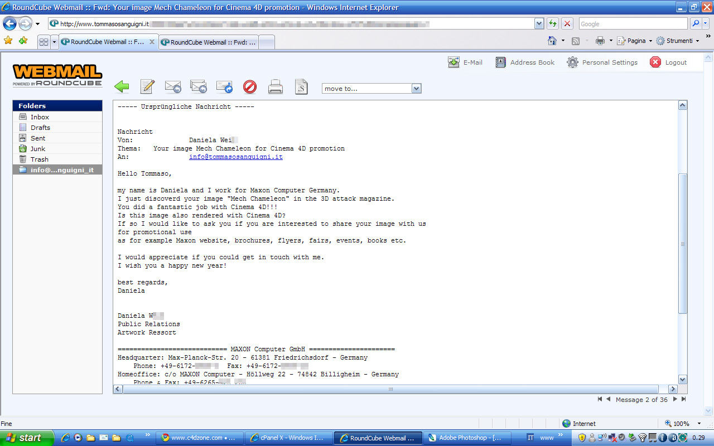Open the Quick Tabs view
The width and height of the screenshot is (714, 446).
pos(44,42)
